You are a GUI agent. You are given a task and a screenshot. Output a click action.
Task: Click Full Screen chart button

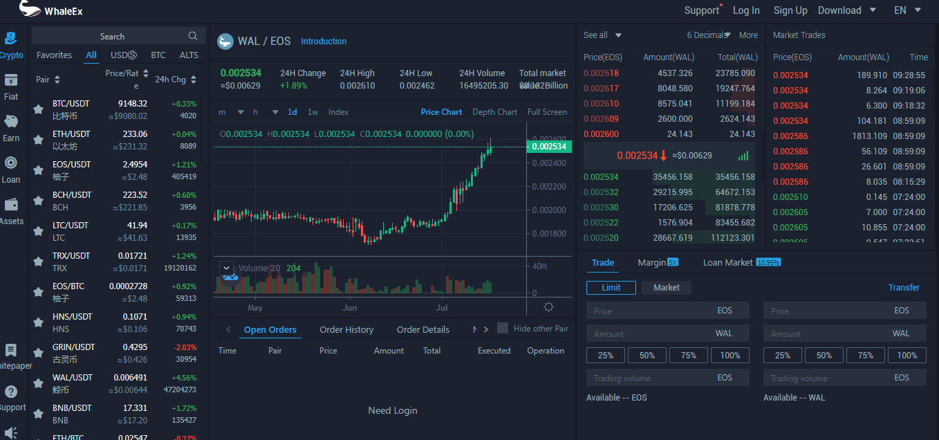[x=547, y=112]
